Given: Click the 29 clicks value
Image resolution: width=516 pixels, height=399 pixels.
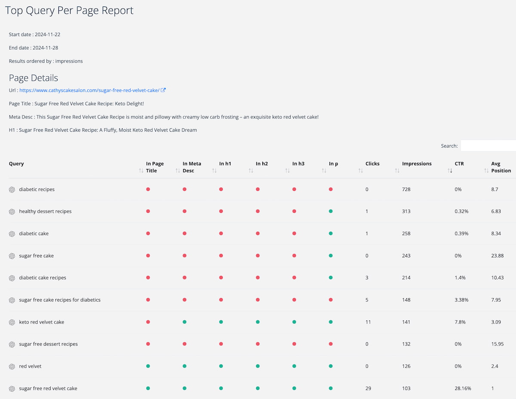Looking at the screenshot, I should (368, 389).
